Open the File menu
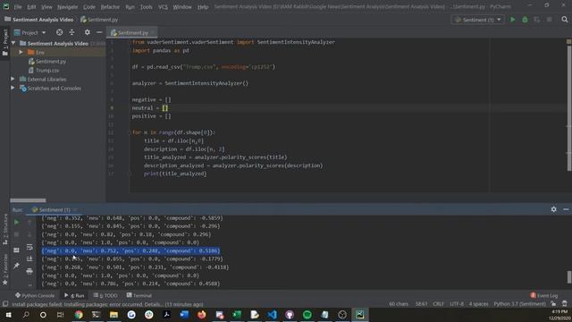This screenshot has width=572, height=322. (18, 7)
